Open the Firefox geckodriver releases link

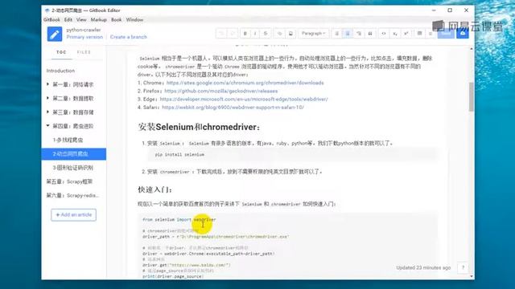pos(221,91)
